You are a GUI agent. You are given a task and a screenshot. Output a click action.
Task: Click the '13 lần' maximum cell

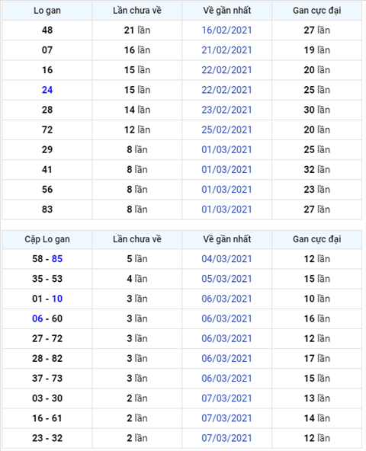click(316, 398)
